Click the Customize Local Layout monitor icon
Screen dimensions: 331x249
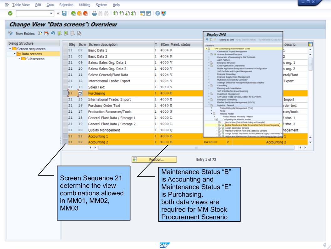(163, 13)
